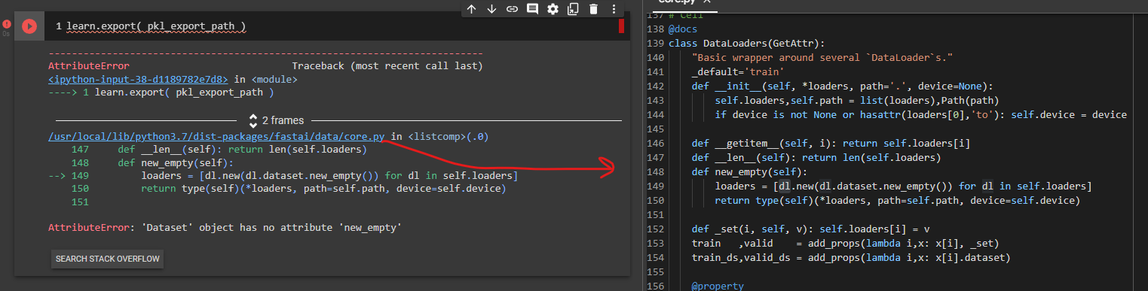Close the core.py tab
1148x291 pixels.
[x=706, y=2]
